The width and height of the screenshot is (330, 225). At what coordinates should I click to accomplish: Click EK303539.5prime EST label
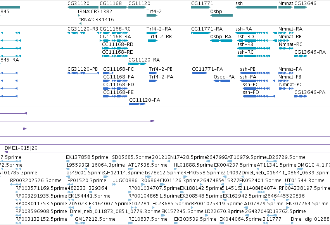(x=195, y=219)
